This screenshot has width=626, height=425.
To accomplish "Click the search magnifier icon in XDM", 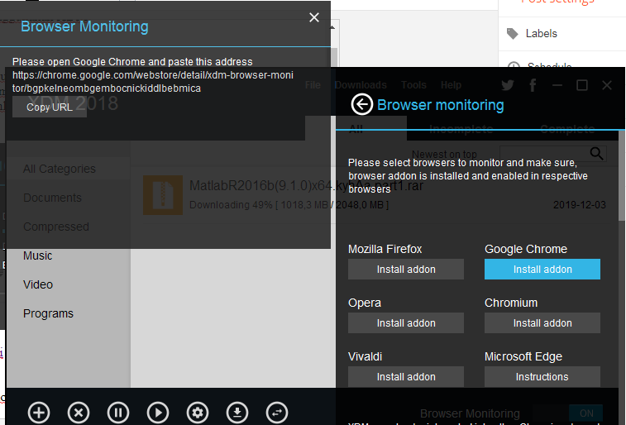I will click(596, 153).
